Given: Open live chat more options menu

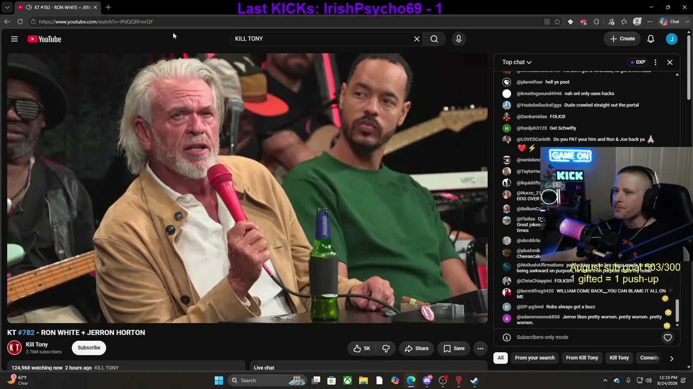Looking at the screenshot, I should tap(655, 62).
